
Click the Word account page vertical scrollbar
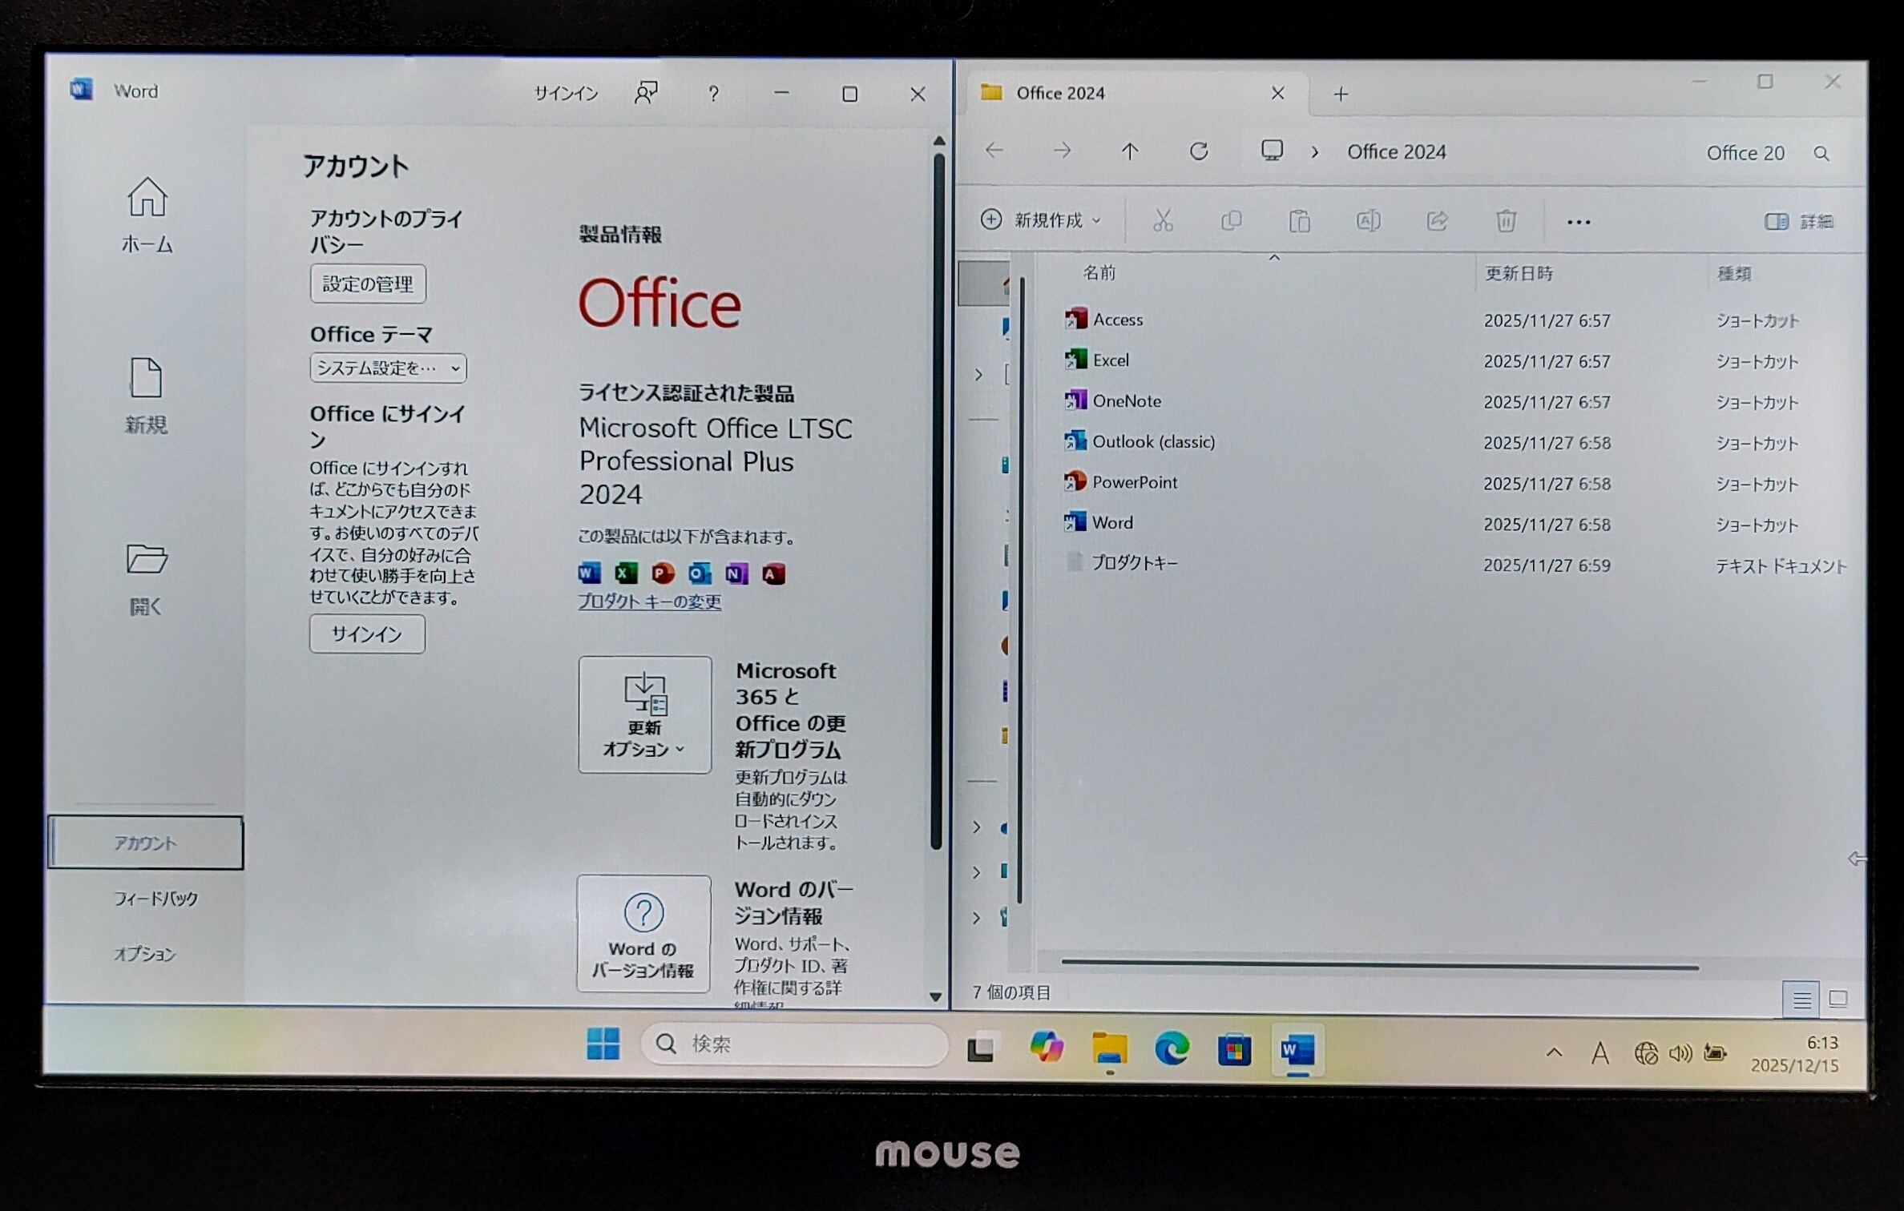[x=937, y=497]
